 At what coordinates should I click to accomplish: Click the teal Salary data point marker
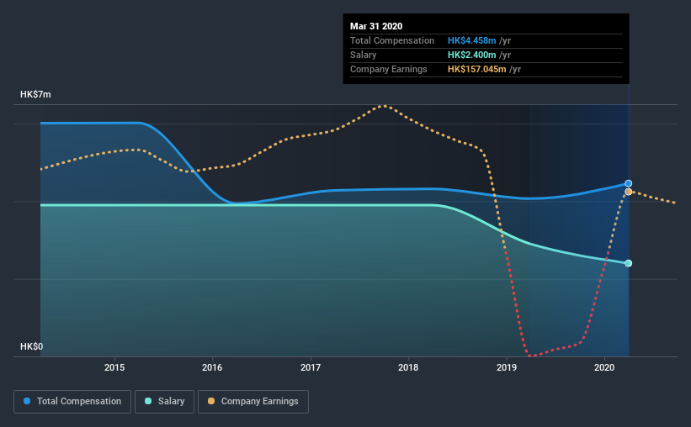pyautogui.click(x=629, y=263)
